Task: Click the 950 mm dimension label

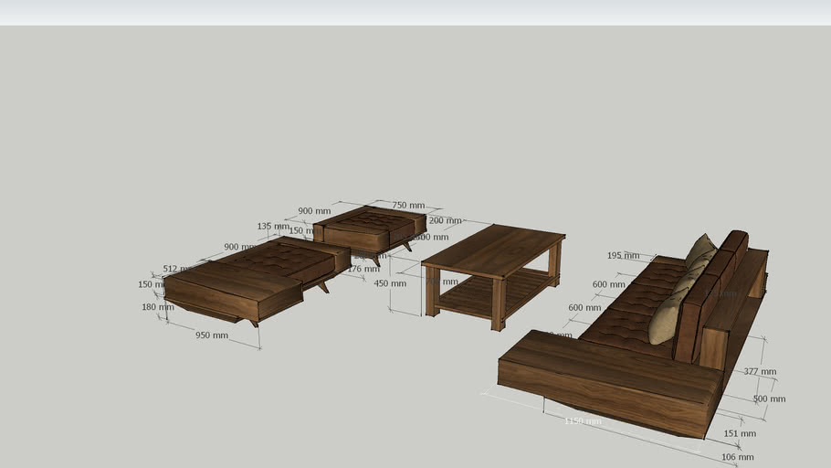Action: 212,335
